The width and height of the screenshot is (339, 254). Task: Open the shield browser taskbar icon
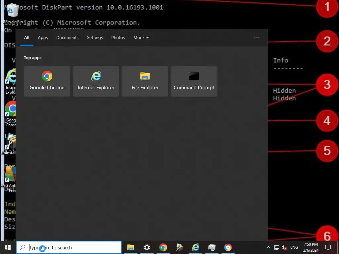pos(228,247)
